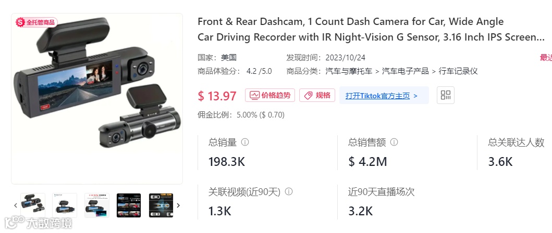Screen dimensions: 552x233
Task: Select the fourth dark product thumbnail
Action: pos(129,205)
